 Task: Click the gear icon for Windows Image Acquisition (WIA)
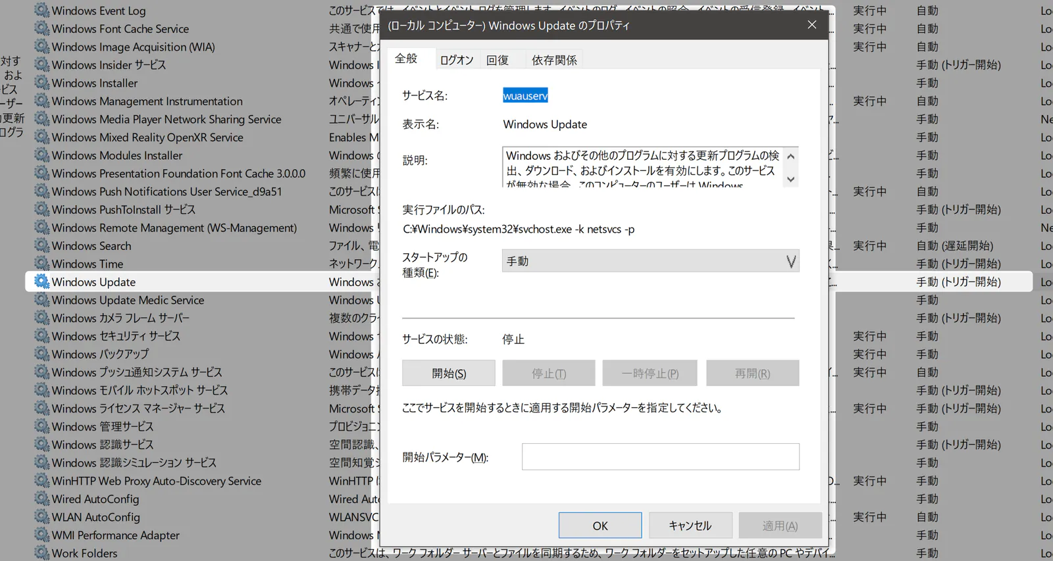pos(41,47)
